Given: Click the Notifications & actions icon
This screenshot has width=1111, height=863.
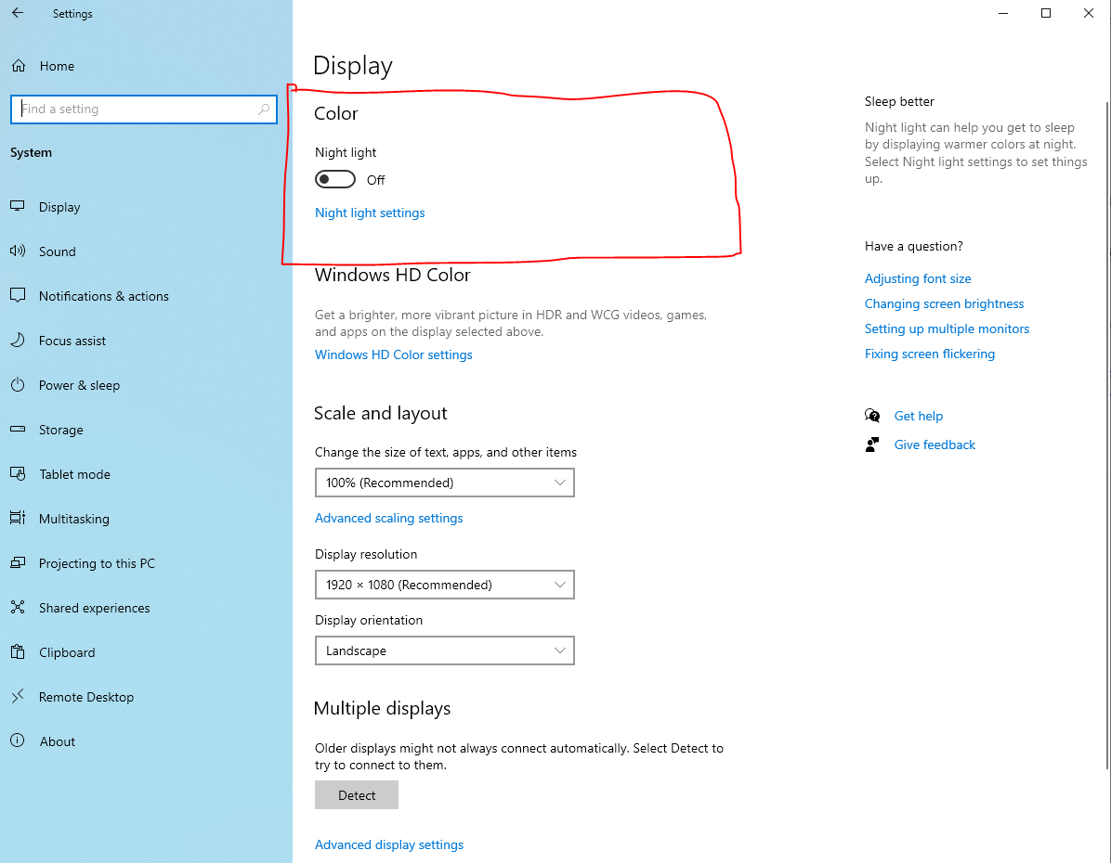Looking at the screenshot, I should coord(18,295).
